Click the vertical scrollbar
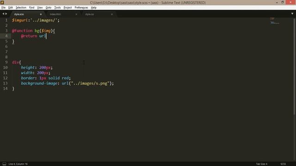 294,66
